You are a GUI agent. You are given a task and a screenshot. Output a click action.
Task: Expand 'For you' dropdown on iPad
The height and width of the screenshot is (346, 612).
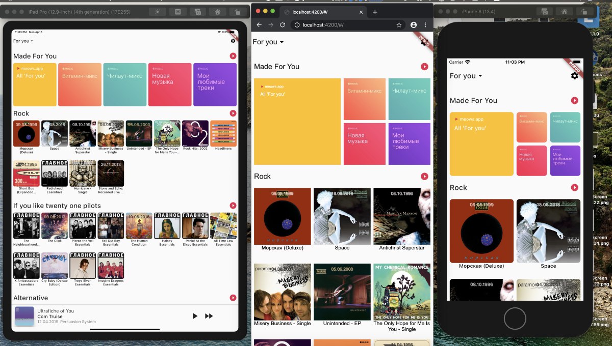click(23, 41)
